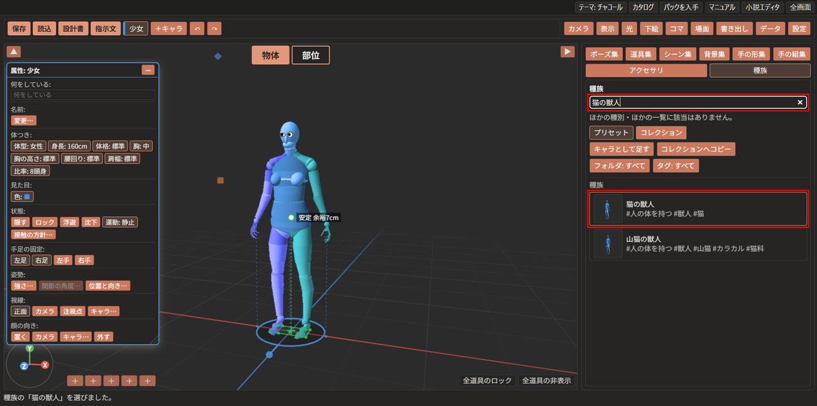Image resolution: width=817 pixels, height=406 pixels.
Task: Click the red X axis on the orientation gizmo
Action: [45, 365]
